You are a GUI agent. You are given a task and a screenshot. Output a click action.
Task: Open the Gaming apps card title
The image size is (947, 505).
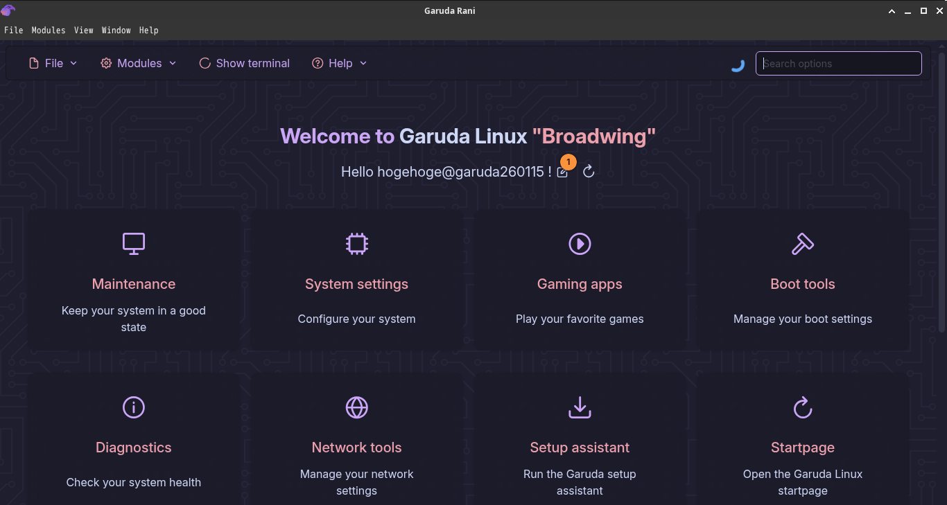point(580,284)
